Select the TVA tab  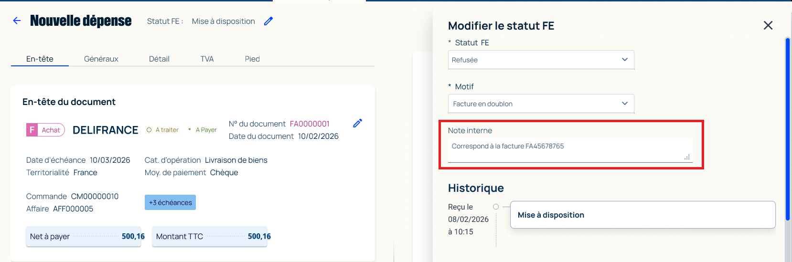click(x=207, y=59)
